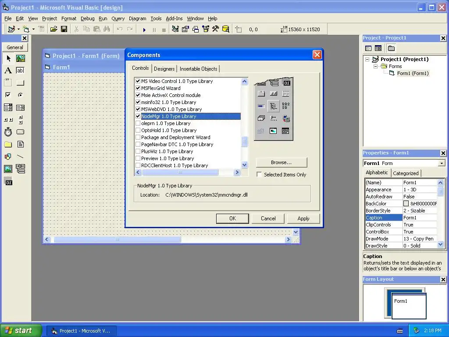Collapse the Forms folder tree node
The image size is (449, 337).
[x=375, y=67]
